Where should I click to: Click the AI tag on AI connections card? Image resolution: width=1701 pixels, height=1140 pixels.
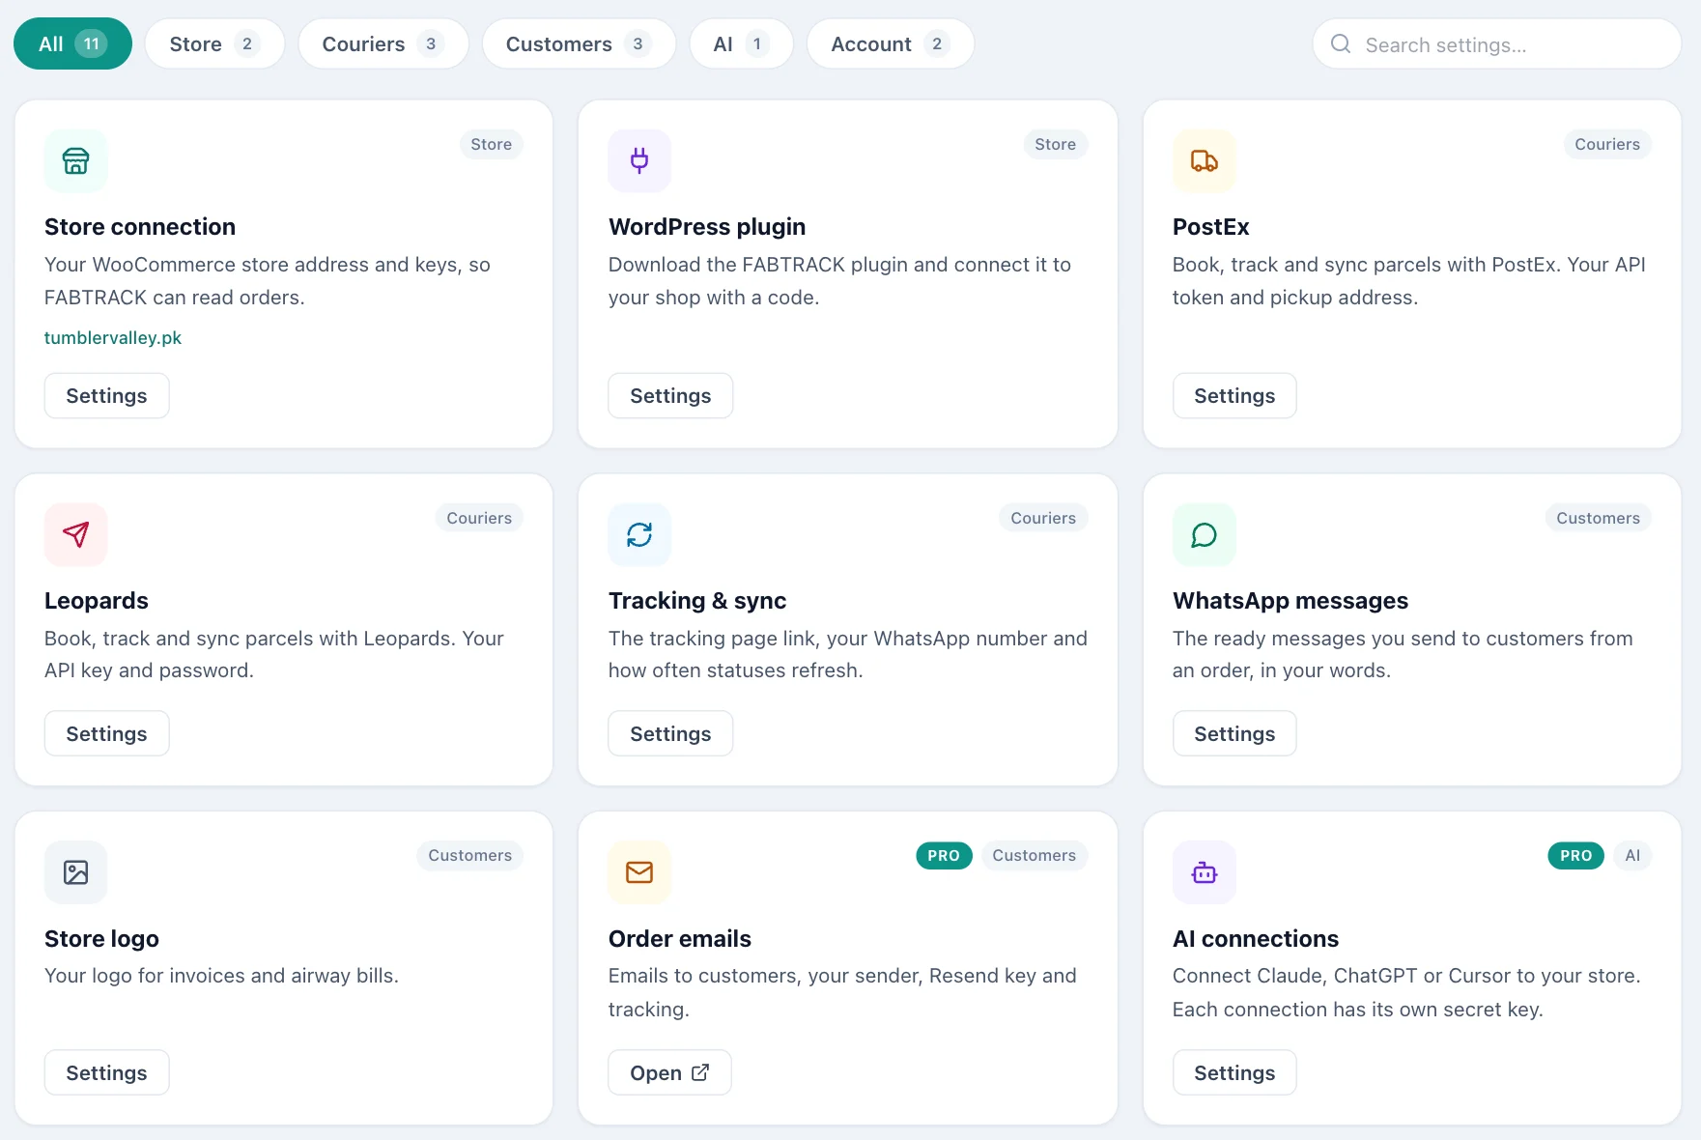[x=1632, y=856]
